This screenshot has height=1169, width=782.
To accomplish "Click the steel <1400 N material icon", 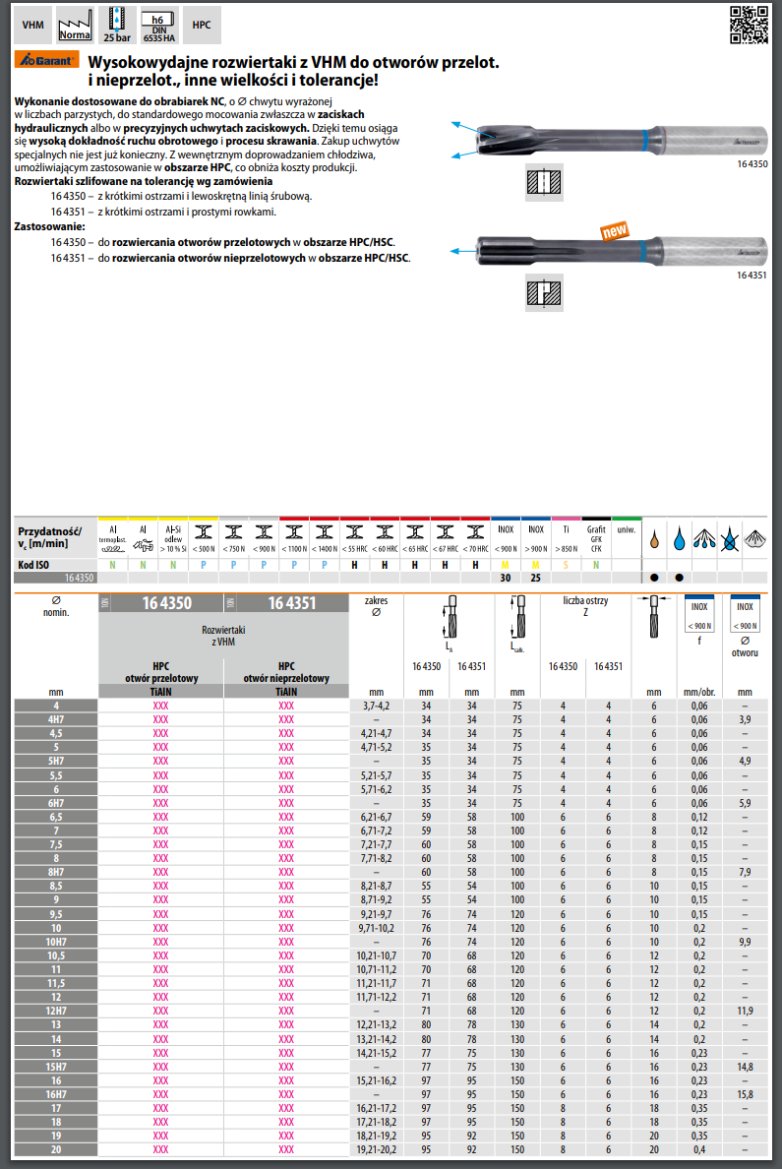I will pos(325,538).
